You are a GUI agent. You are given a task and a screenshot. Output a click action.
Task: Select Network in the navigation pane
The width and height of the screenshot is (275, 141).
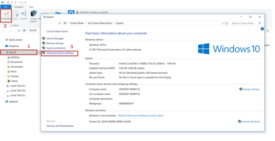13,101
